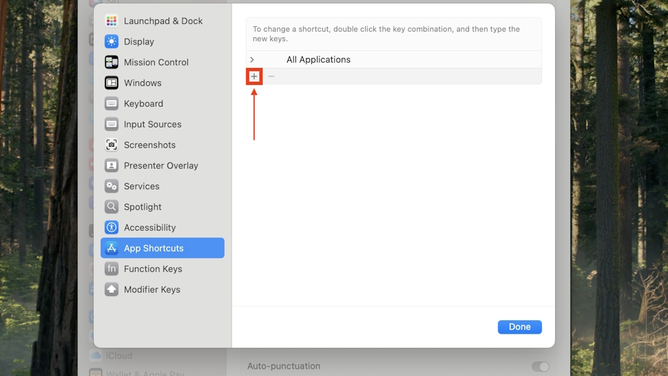
Task: Click the minus remove shortcut button
Action: (271, 76)
